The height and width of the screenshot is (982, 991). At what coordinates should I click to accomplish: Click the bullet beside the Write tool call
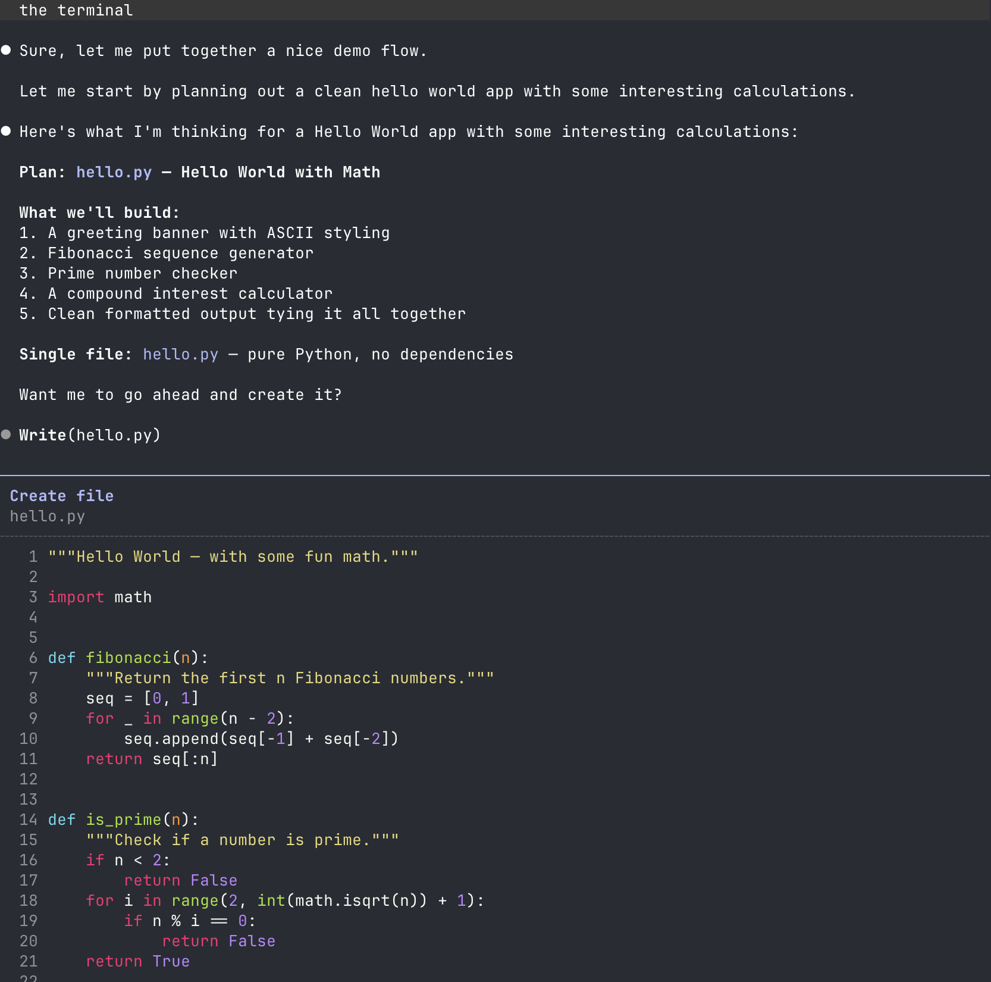point(6,434)
